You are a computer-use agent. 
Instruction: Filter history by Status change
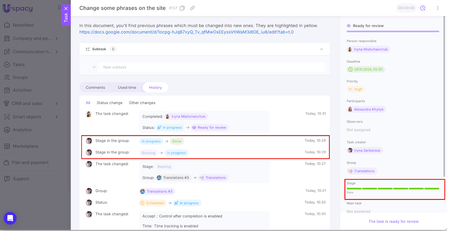(x=109, y=103)
